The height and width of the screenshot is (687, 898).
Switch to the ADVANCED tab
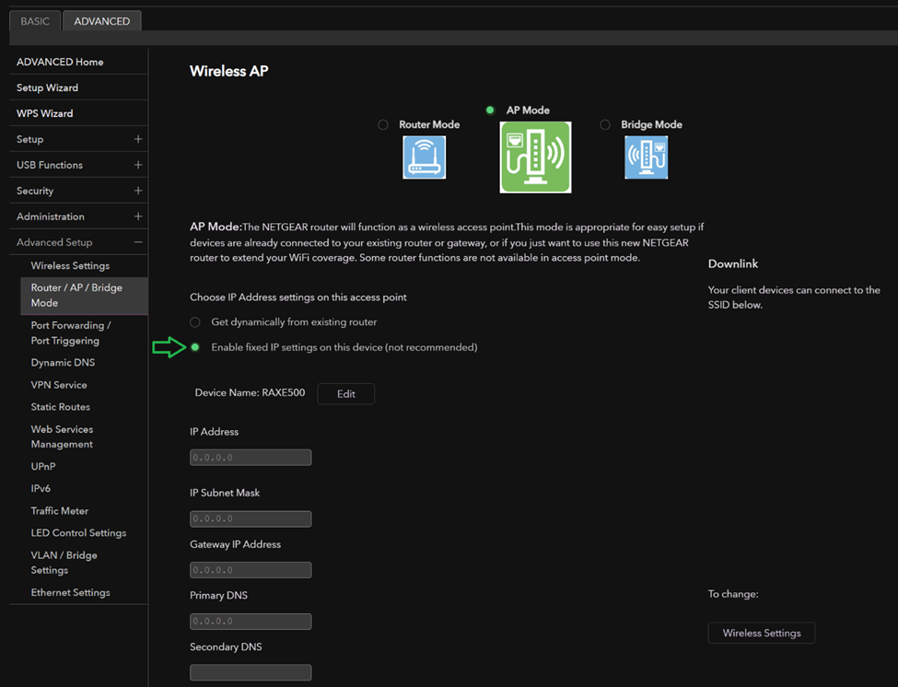point(102,21)
